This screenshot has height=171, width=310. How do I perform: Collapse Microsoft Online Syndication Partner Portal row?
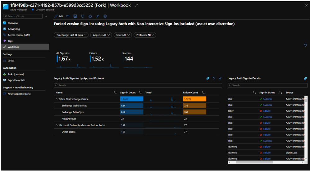click(57, 125)
